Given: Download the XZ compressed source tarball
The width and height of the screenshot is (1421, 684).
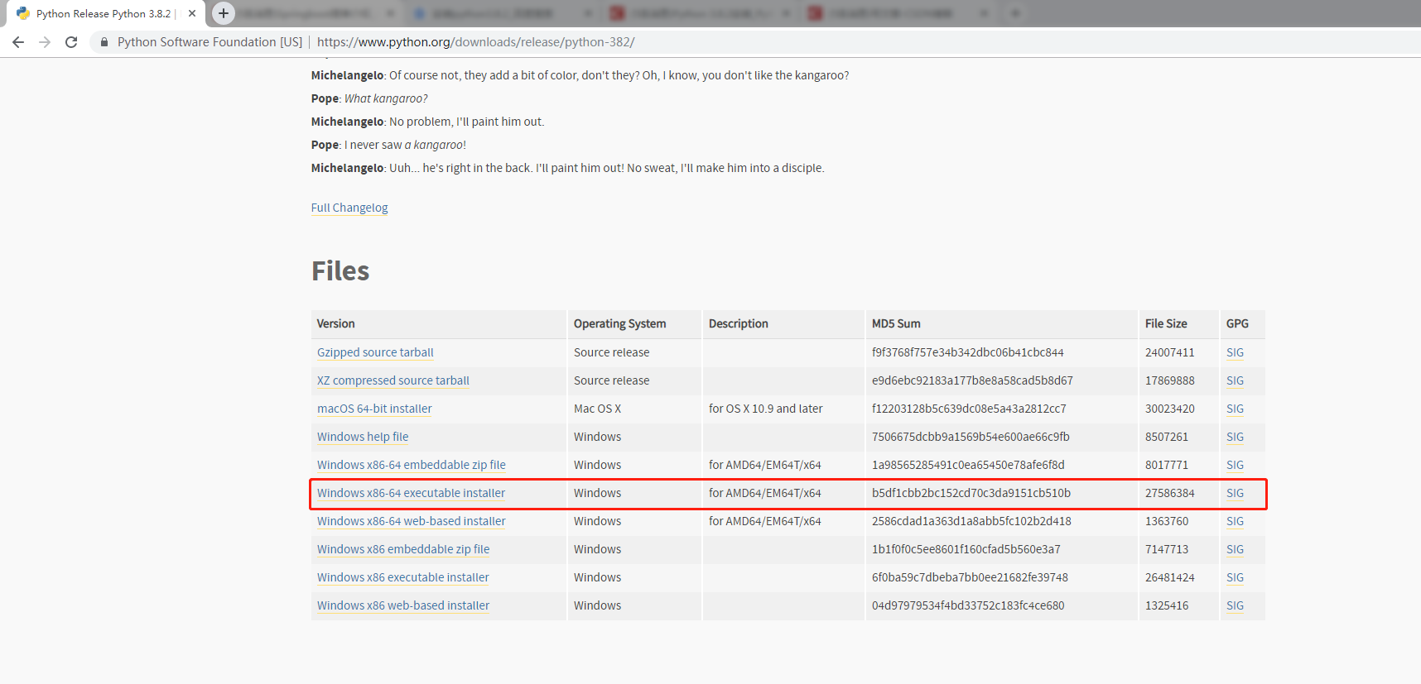Looking at the screenshot, I should click(x=393, y=380).
